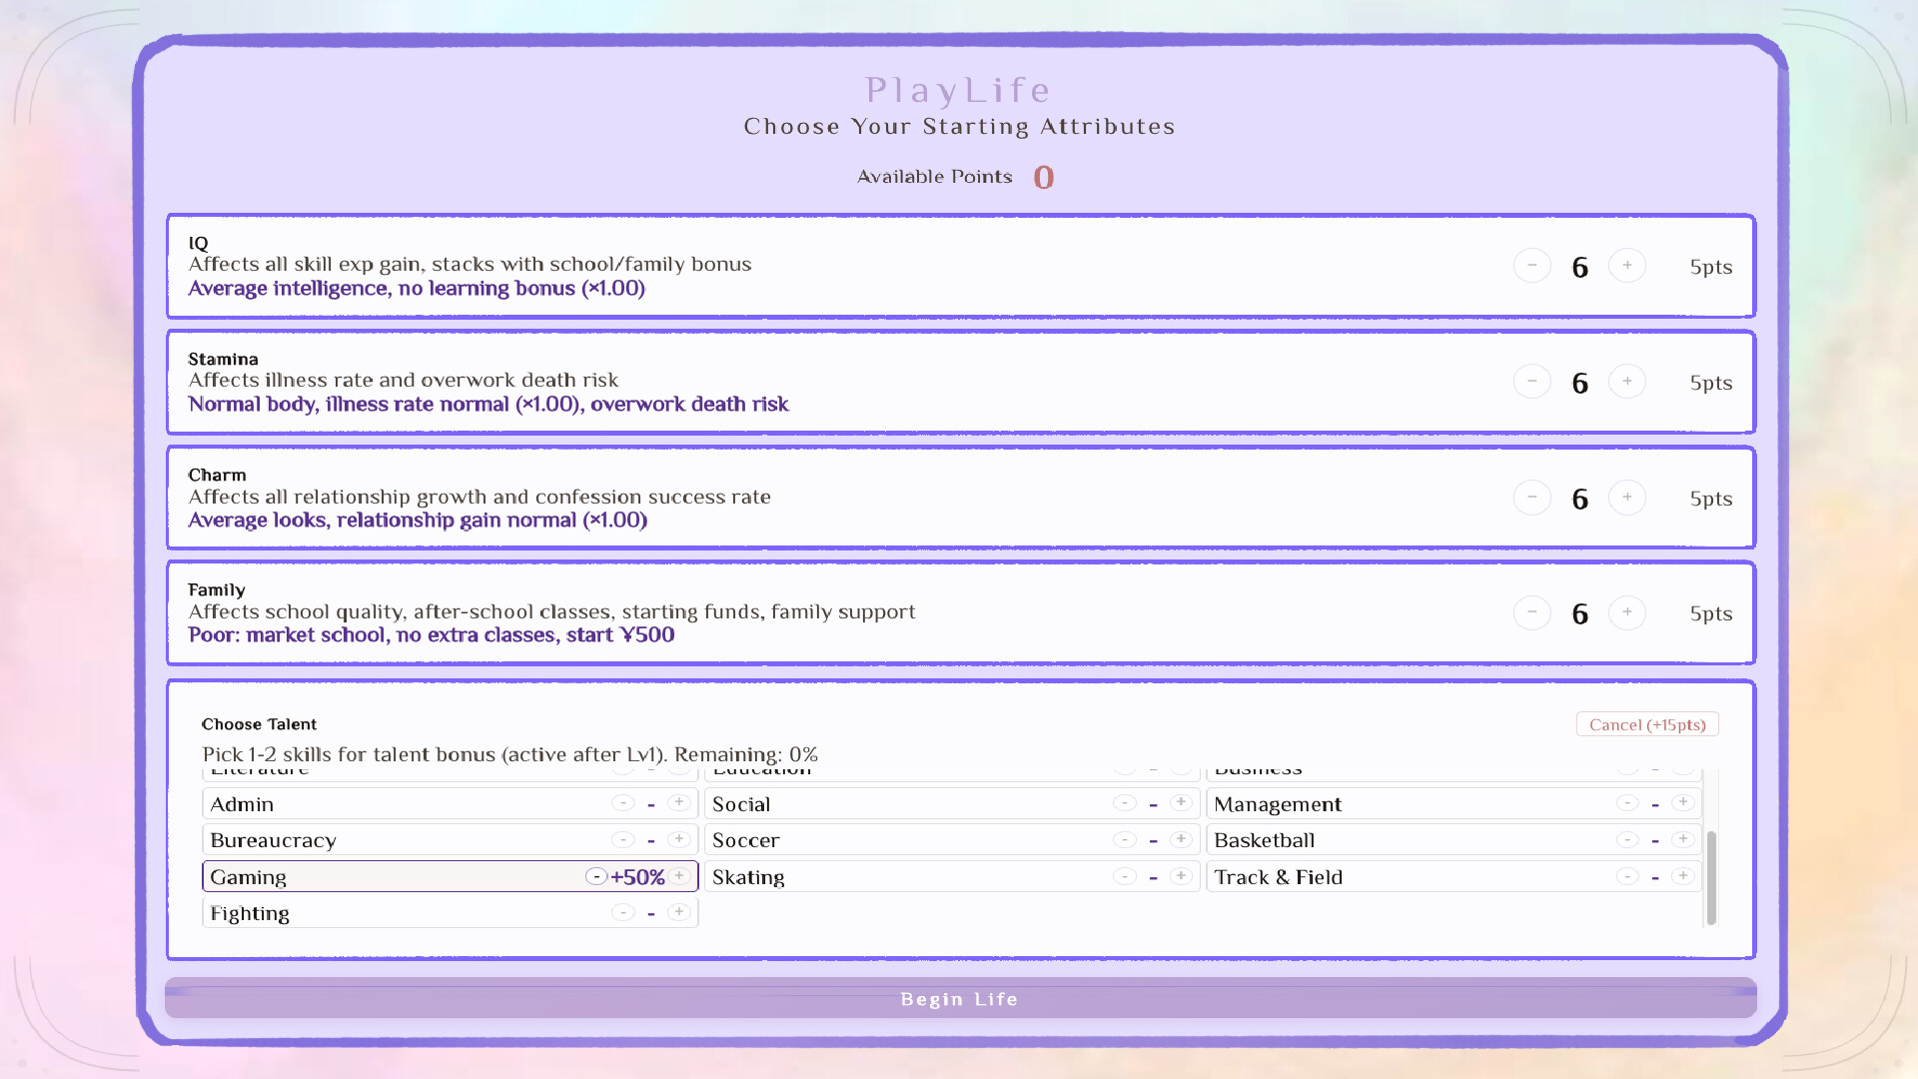Raise the Bureaucracy talent bonus
The image size is (1918, 1079).
pyautogui.click(x=679, y=840)
